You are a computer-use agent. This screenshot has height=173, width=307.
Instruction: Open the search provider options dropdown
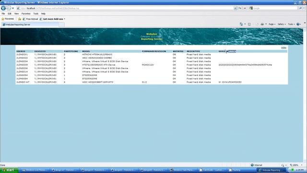click(x=304, y=8)
